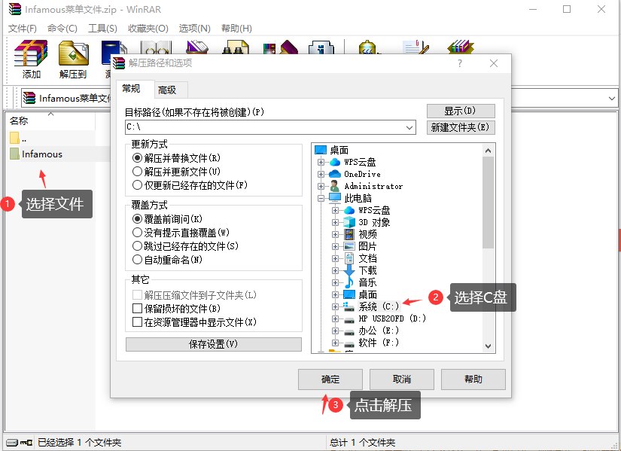Expand the 软件 (F:) tree node
The image size is (621, 451).
click(335, 343)
